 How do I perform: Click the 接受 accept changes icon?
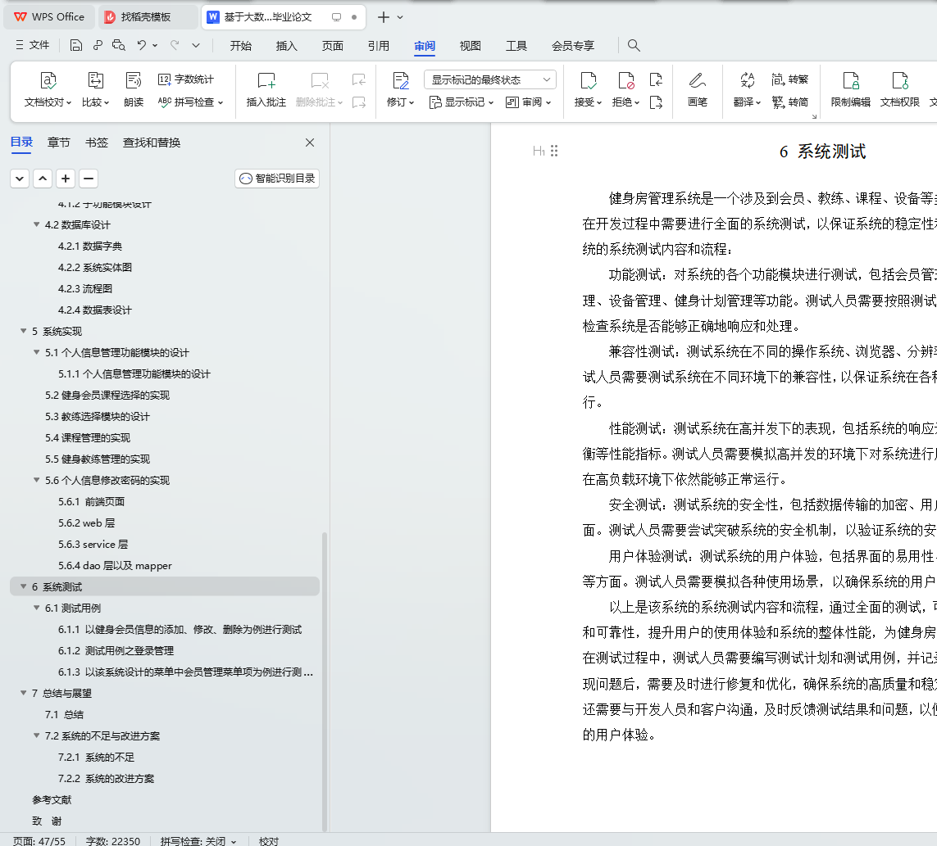click(588, 80)
